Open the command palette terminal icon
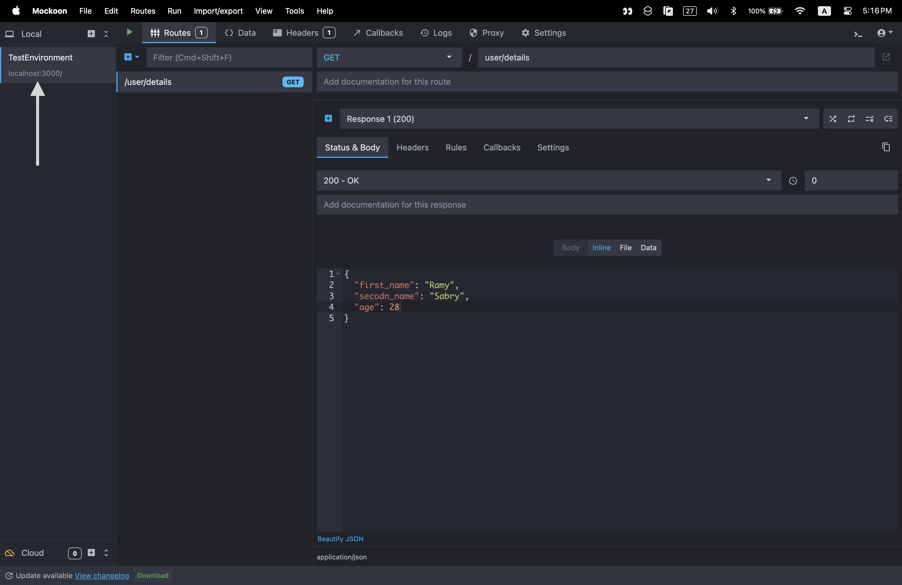Viewport: 902px width, 585px height. [858, 34]
